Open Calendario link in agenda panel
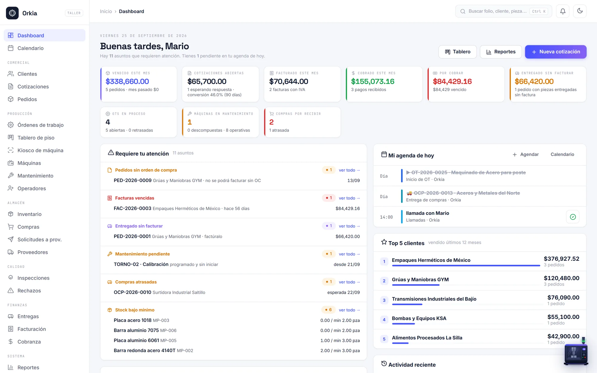 point(562,154)
